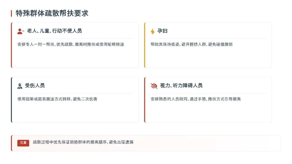Click the yellow pregnant woman icon

pos(152,31)
